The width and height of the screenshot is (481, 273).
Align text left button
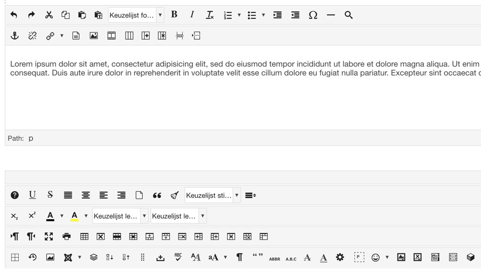pyautogui.click(x=103, y=195)
